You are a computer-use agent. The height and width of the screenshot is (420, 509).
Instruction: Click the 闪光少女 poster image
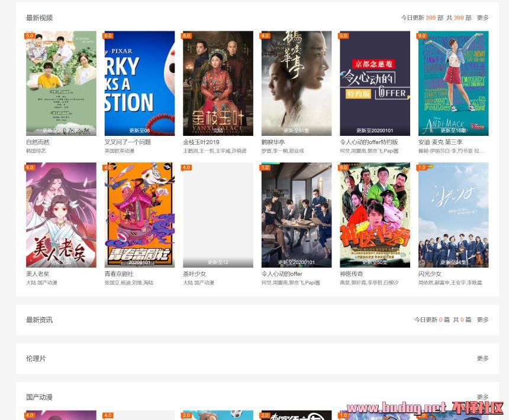click(453, 215)
